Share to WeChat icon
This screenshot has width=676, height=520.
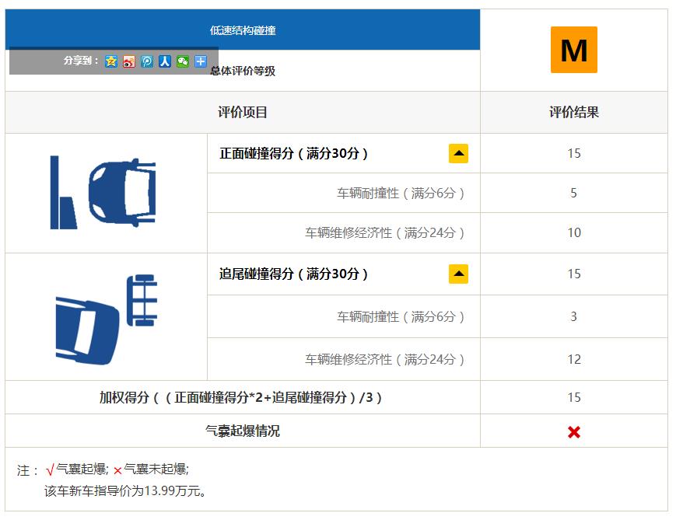point(183,61)
